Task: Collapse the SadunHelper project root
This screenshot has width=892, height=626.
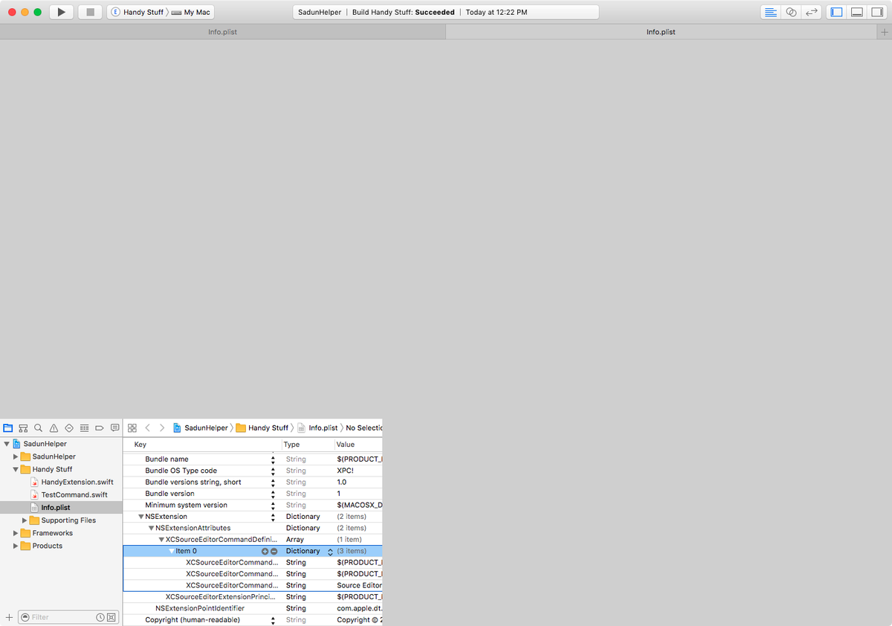Action: [x=7, y=444]
